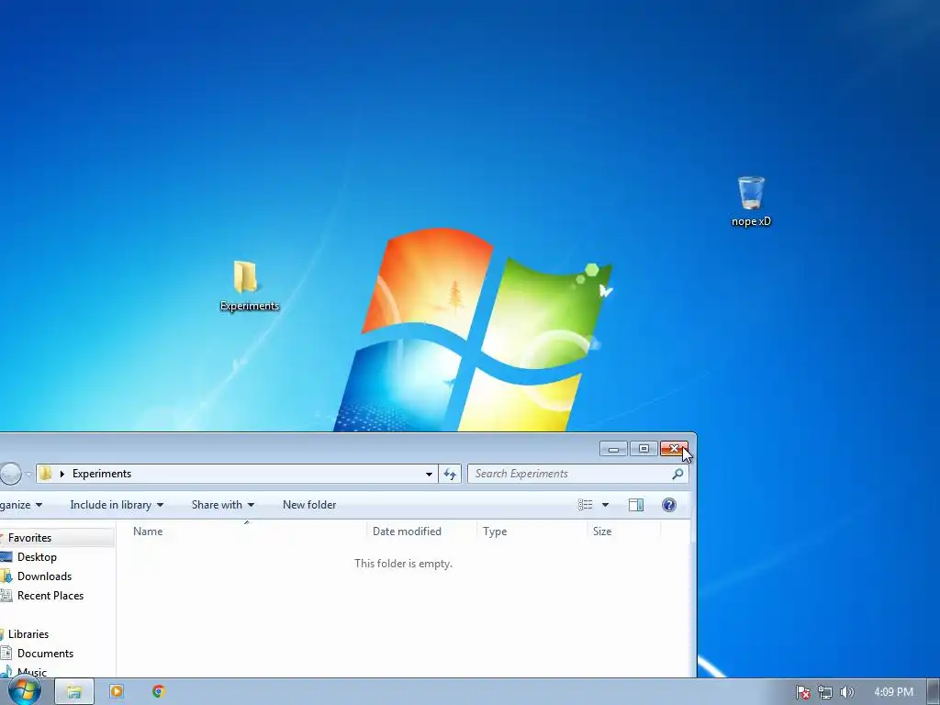This screenshot has width=940, height=705.
Task: Click the refresh button beside the address bar
Action: pyautogui.click(x=450, y=474)
